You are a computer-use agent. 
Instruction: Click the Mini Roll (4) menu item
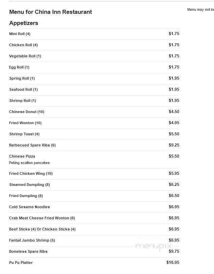click(20, 34)
